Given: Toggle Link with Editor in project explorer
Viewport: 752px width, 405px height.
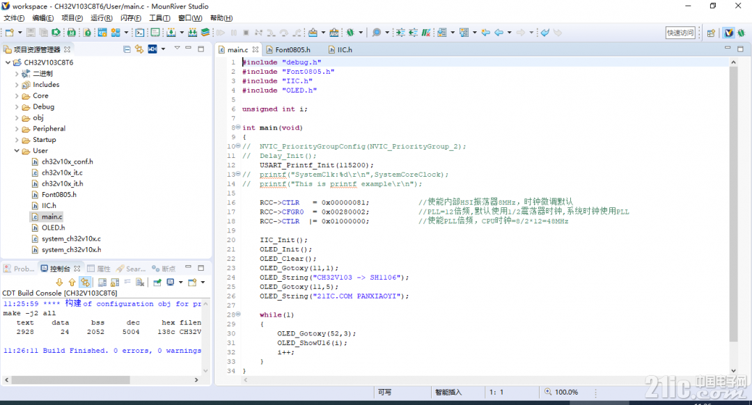Looking at the screenshot, I should point(139,49).
